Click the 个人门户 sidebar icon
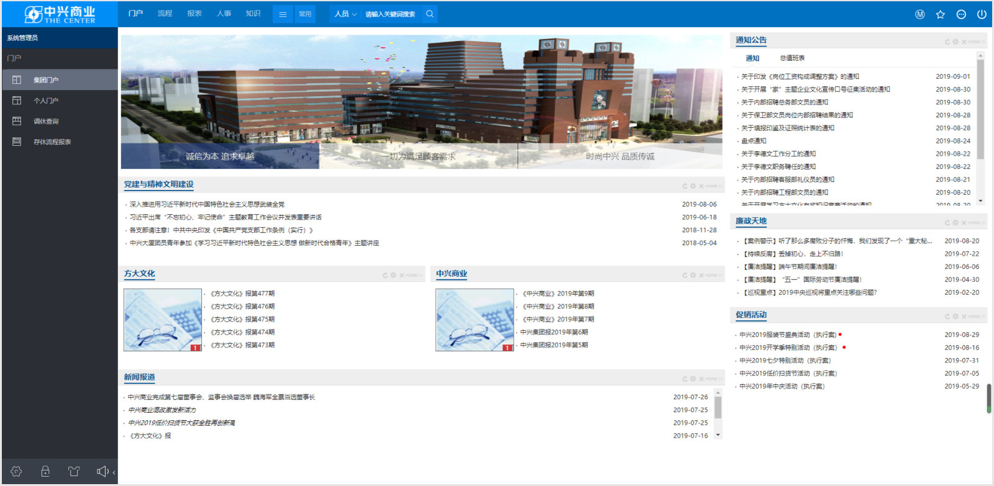Viewport: 994px width, 486px height. [x=17, y=101]
